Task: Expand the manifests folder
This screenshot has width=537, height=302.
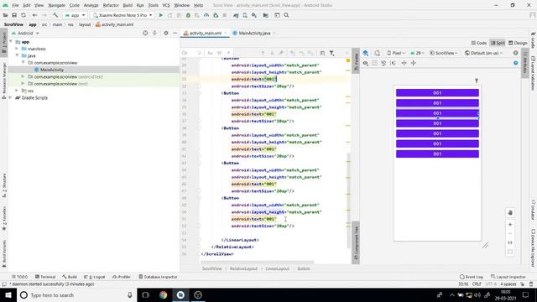Action: [x=17, y=49]
